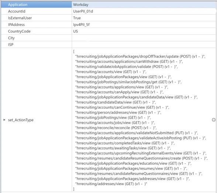Click the plus icon beside set_ActionType value
The image size is (217, 193).
pyautogui.click(x=214, y=120)
